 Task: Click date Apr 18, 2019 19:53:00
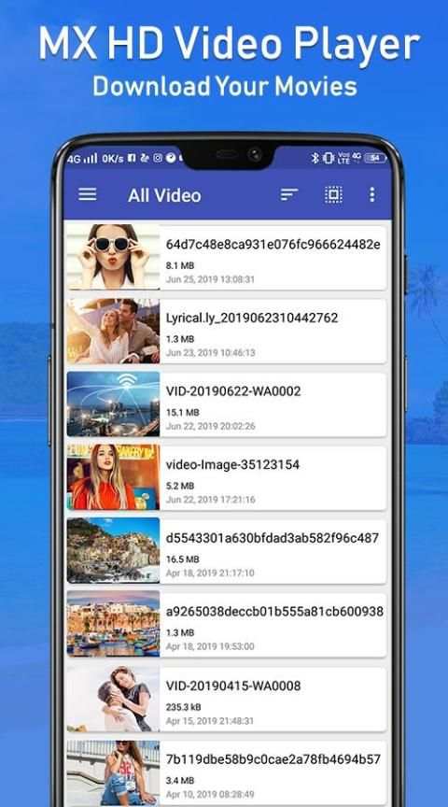tap(210, 646)
